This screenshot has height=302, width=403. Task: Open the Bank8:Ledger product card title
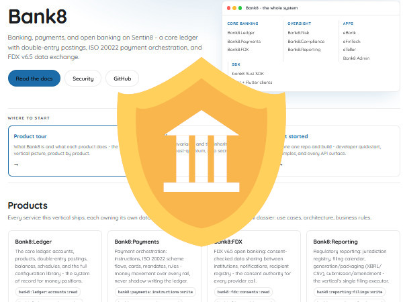click(34, 242)
